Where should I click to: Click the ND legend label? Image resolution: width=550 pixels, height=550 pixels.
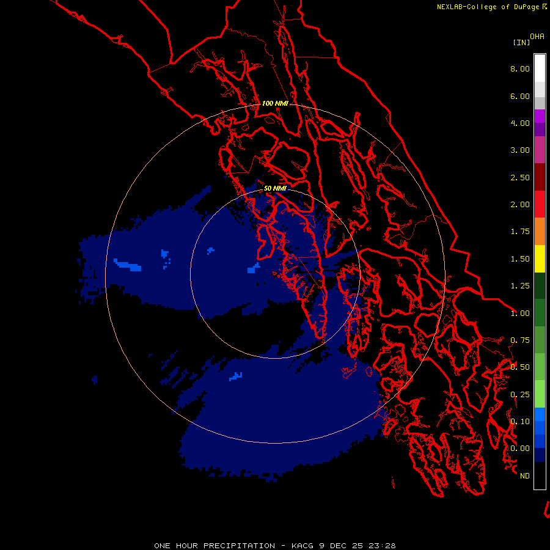tap(525, 476)
